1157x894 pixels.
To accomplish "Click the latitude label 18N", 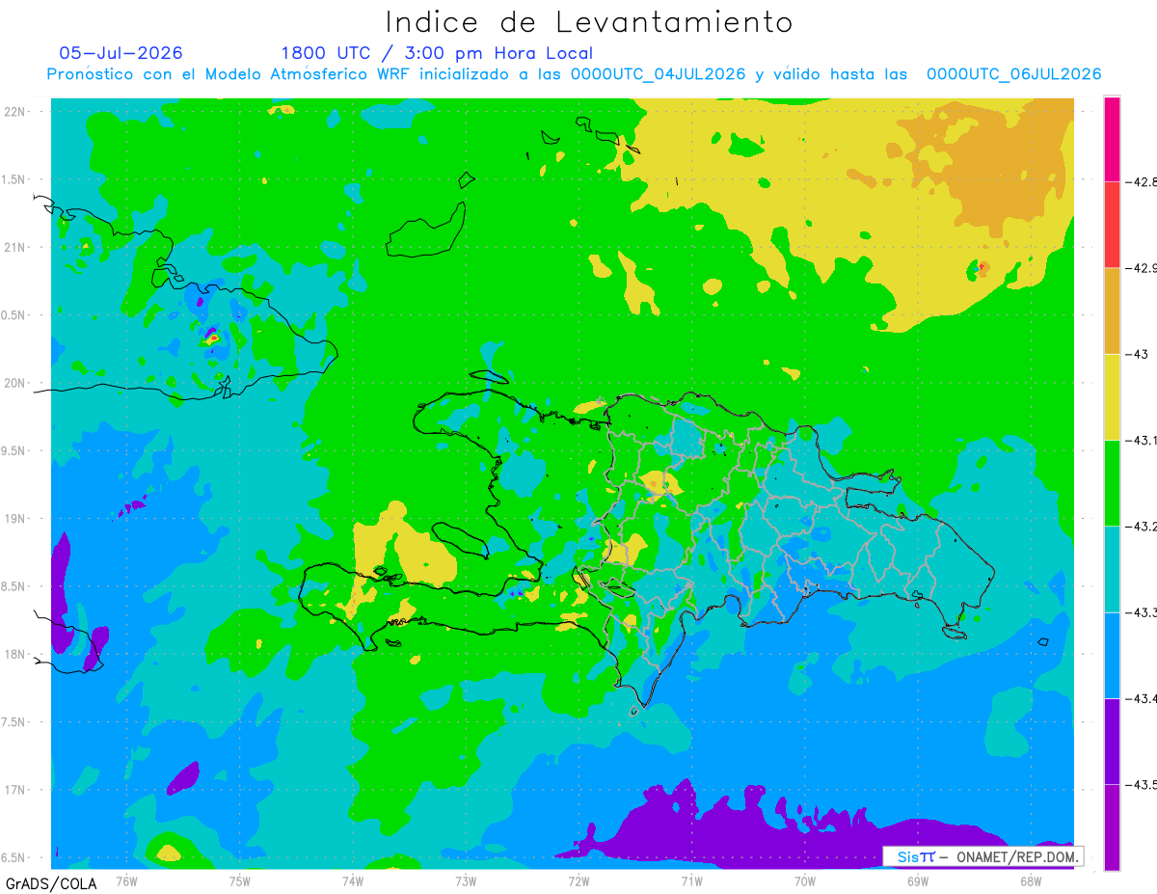I will pyautogui.click(x=15, y=654).
